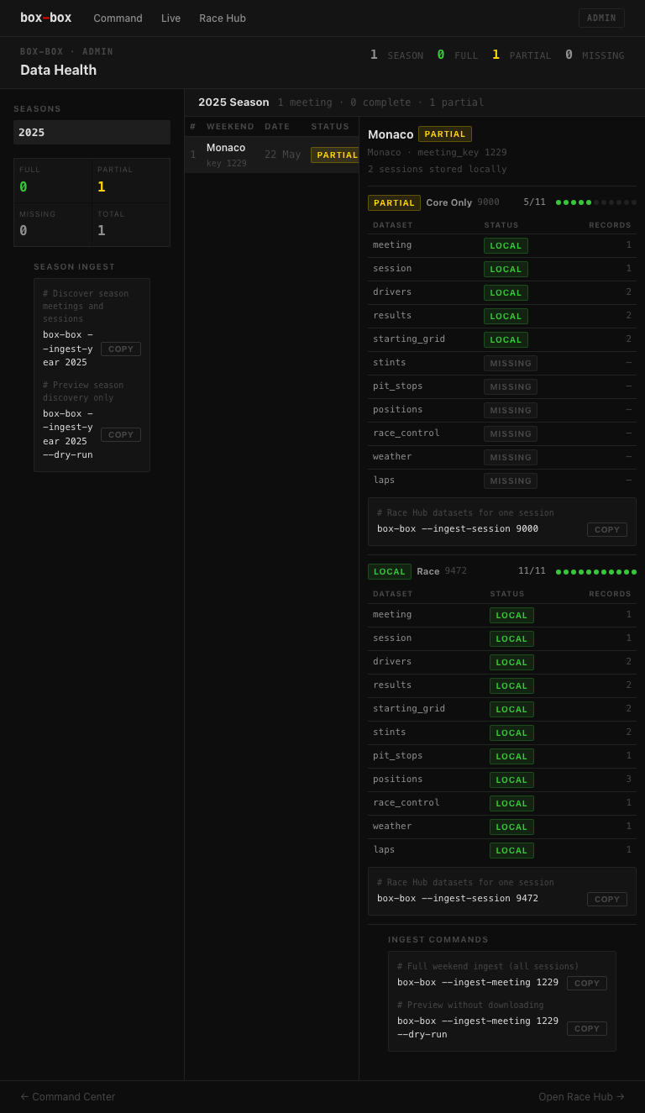
Task: Click the Data Health page title
Action: [x=58, y=71]
